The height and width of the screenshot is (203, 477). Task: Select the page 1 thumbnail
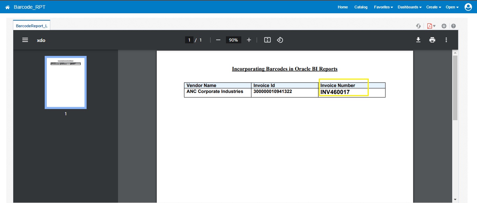point(65,82)
